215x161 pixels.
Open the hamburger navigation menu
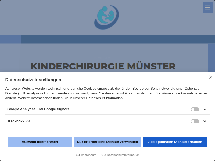point(207,8)
